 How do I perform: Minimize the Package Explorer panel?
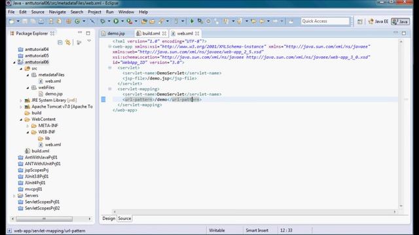(x=80, y=33)
